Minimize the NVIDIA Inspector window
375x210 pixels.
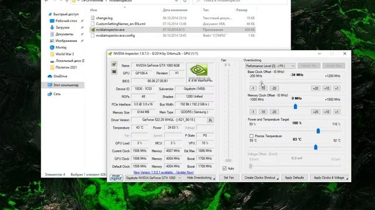pos(319,54)
